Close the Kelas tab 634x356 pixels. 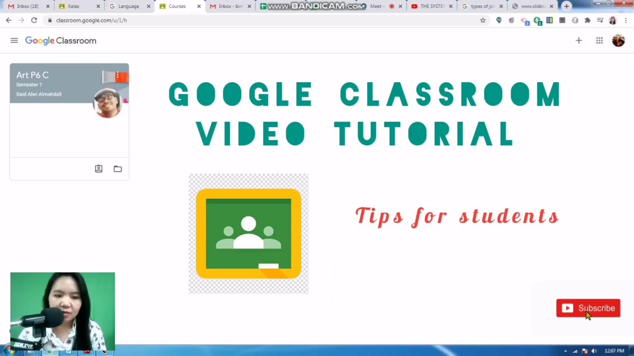pyautogui.click(x=98, y=6)
